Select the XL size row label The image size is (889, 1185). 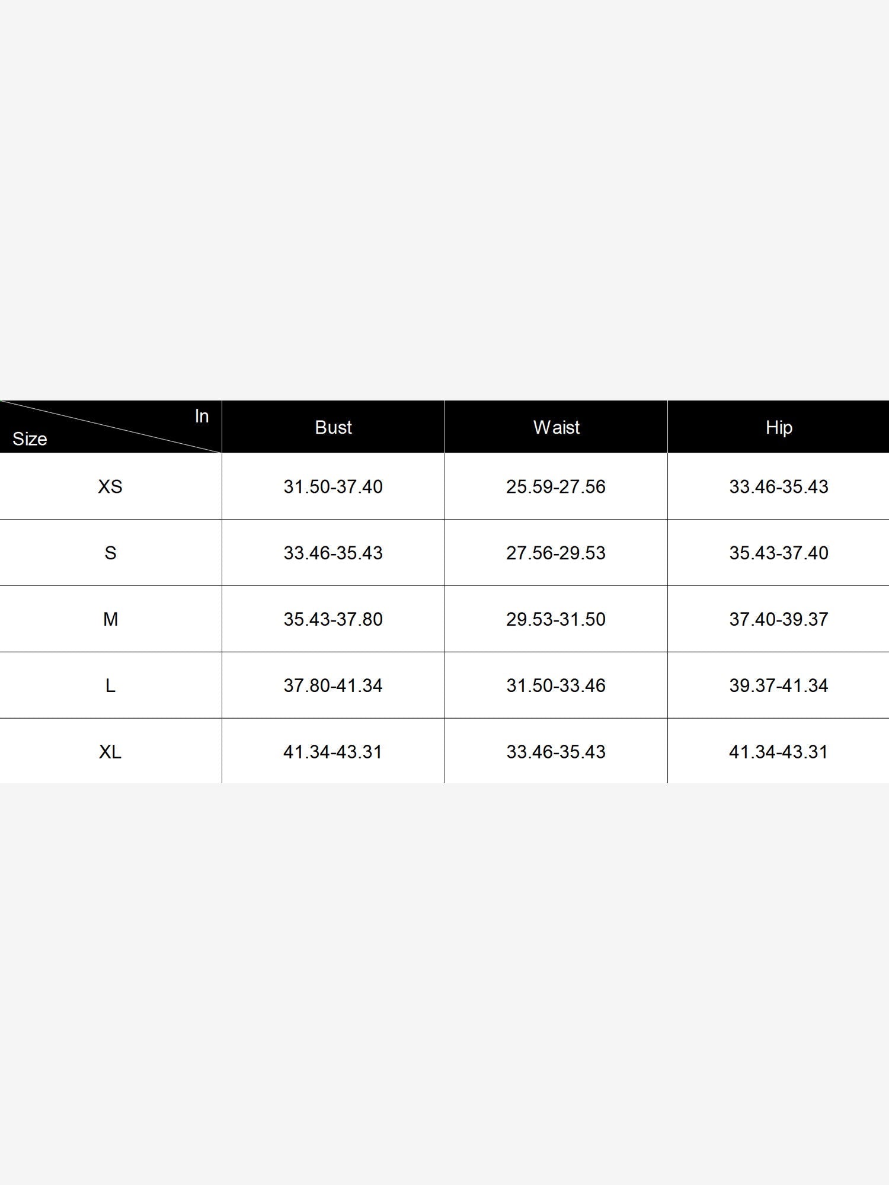pyautogui.click(x=110, y=752)
